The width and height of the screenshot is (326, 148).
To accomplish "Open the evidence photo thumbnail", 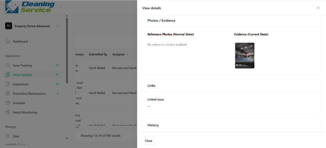I will (x=244, y=56).
